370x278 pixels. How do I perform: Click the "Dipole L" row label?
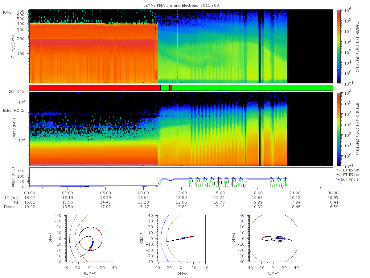(11, 207)
